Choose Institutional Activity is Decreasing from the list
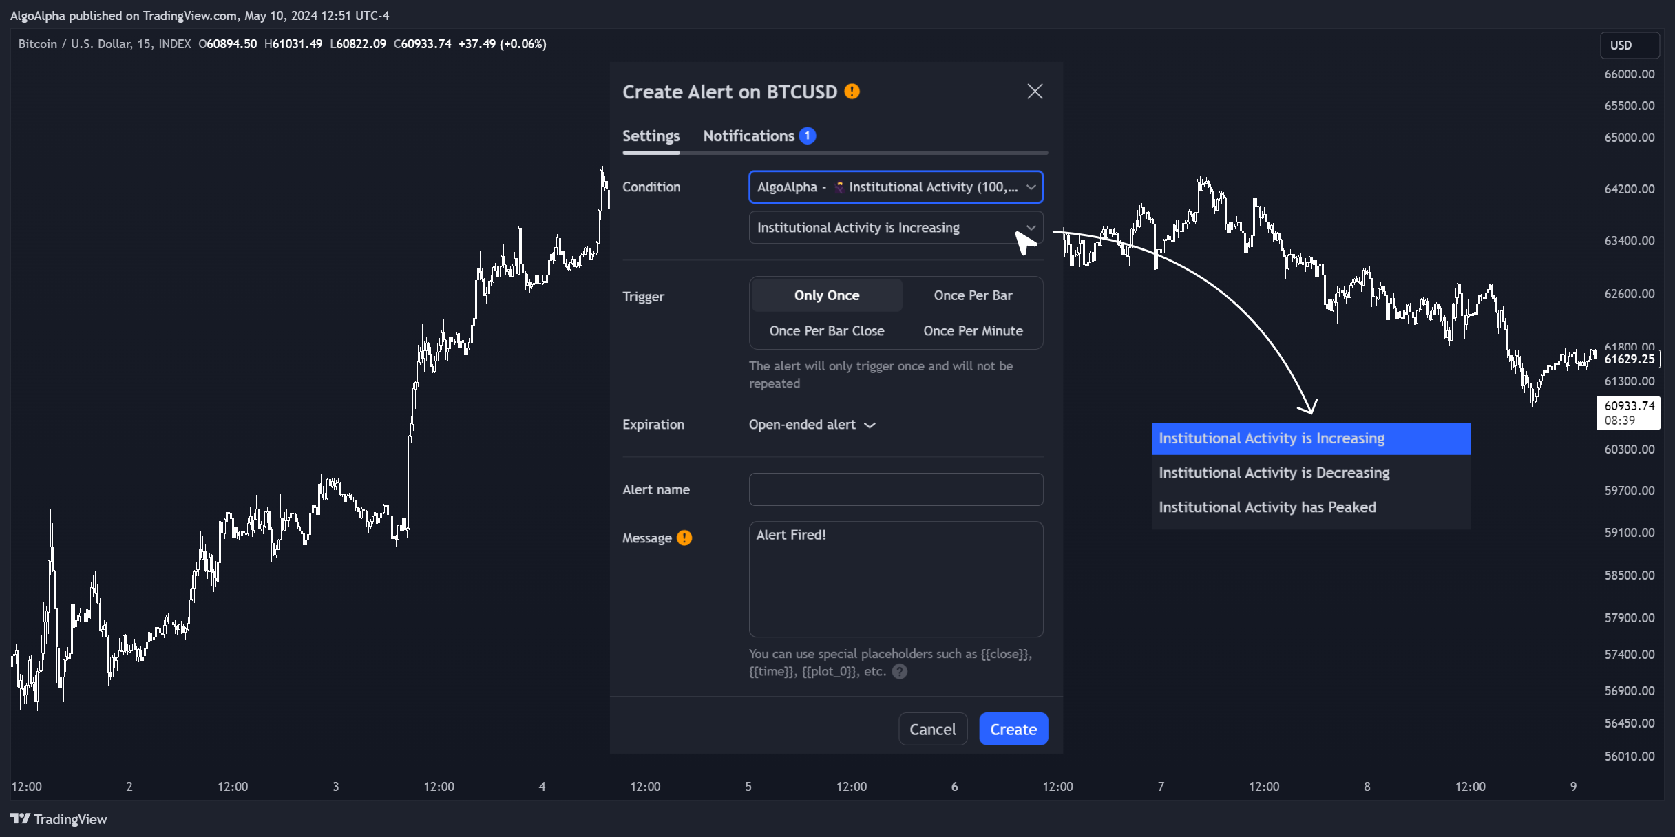Viewport: 1675px width, 837px height. coord(1311,473)
